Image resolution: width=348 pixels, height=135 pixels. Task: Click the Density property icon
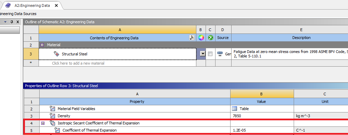[x=52, y=116]
